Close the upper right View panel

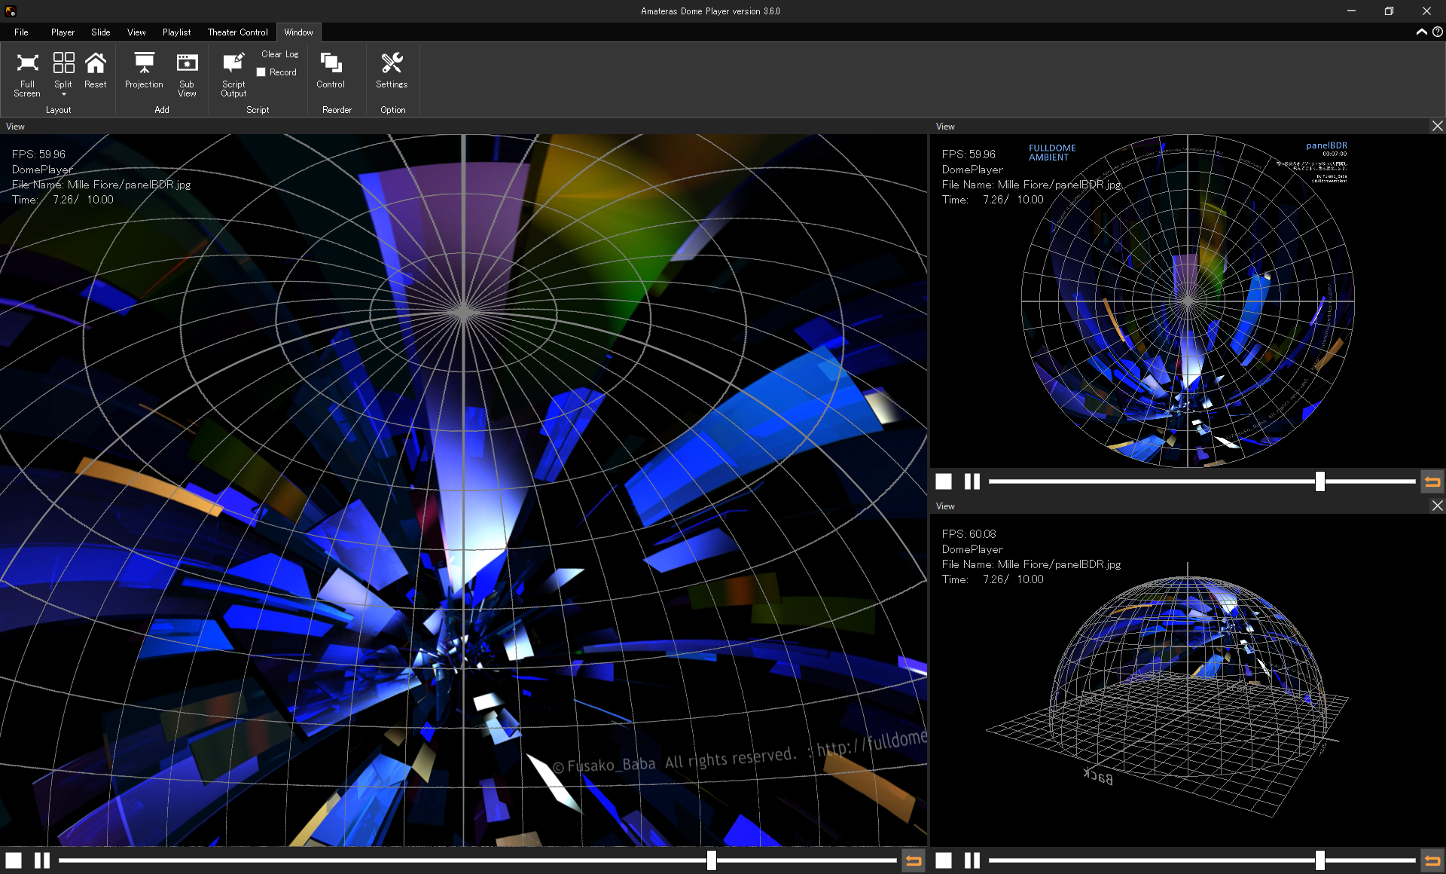[1437, 127]
